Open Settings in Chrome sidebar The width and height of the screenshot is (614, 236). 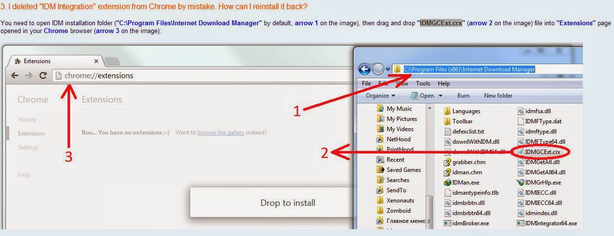point(28,148)
